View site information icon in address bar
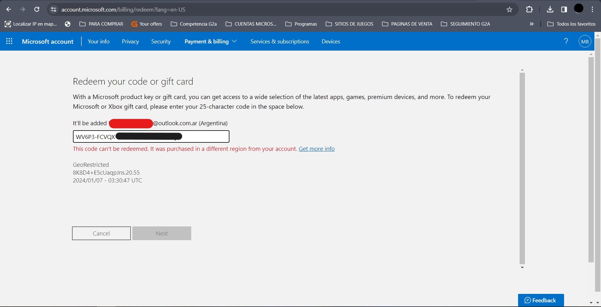The image size is (601, 307). tap(54, 9)
